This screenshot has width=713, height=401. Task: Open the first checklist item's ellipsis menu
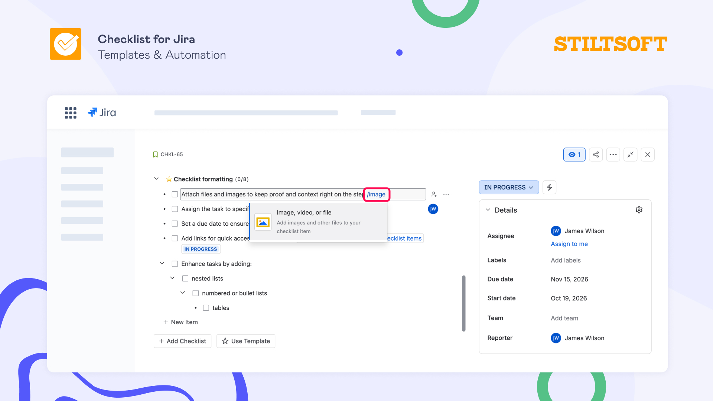point(446,194)
